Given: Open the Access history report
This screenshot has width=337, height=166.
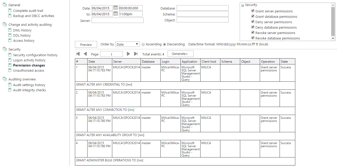Looking at the screenshot, I should pos(24,40).
